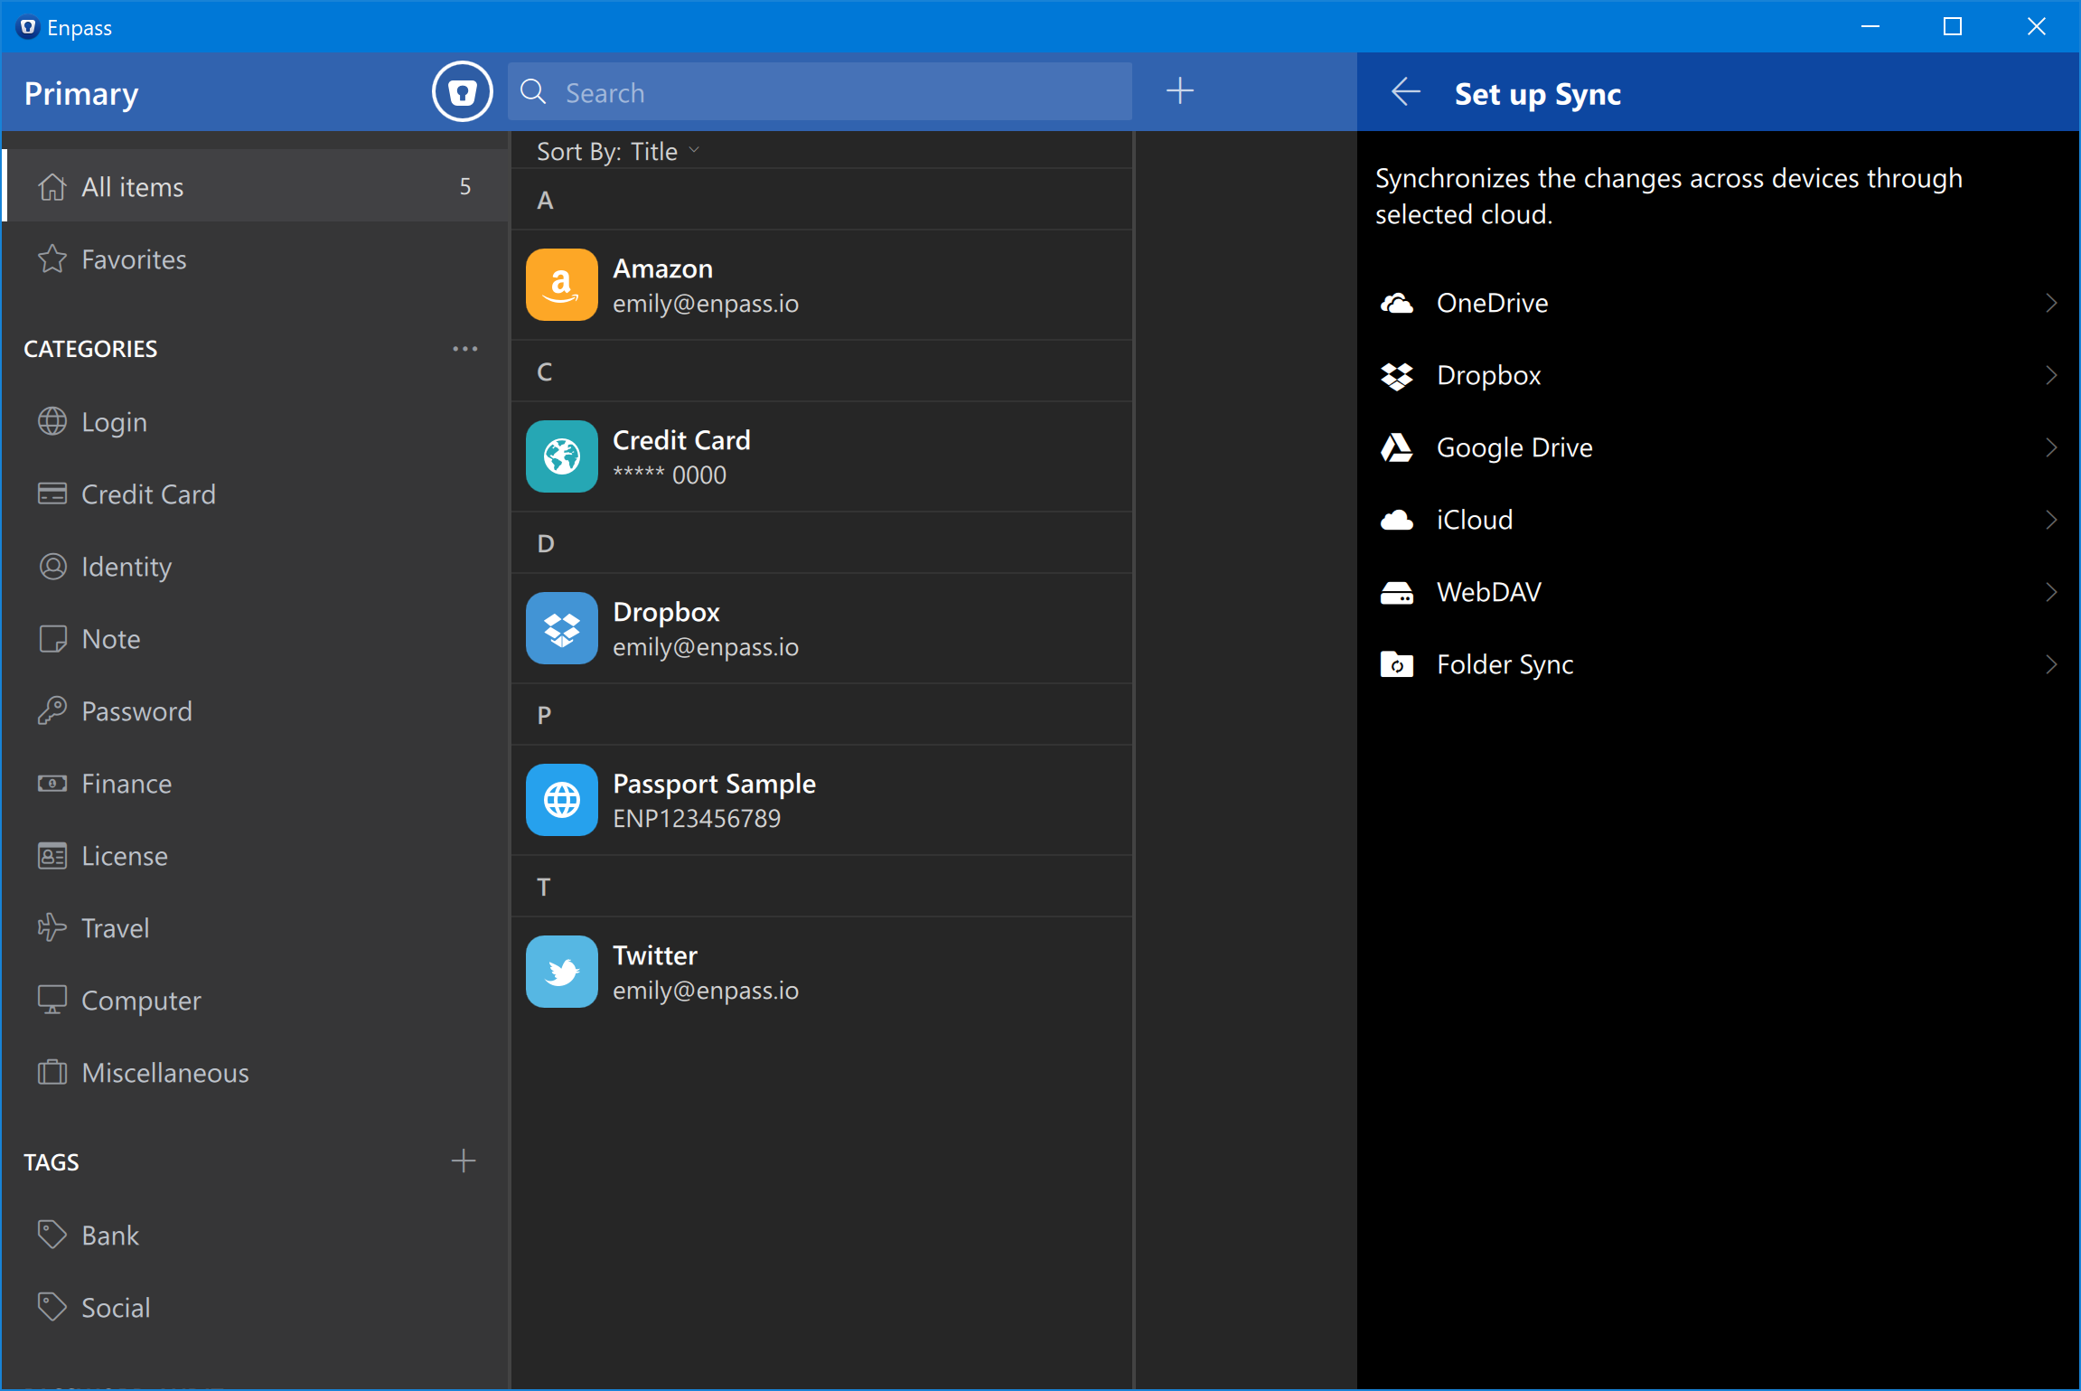The height and width of the screenshot is (1391, 2081).
Task: Select the Credit Card category
Action: click(256, 494)
